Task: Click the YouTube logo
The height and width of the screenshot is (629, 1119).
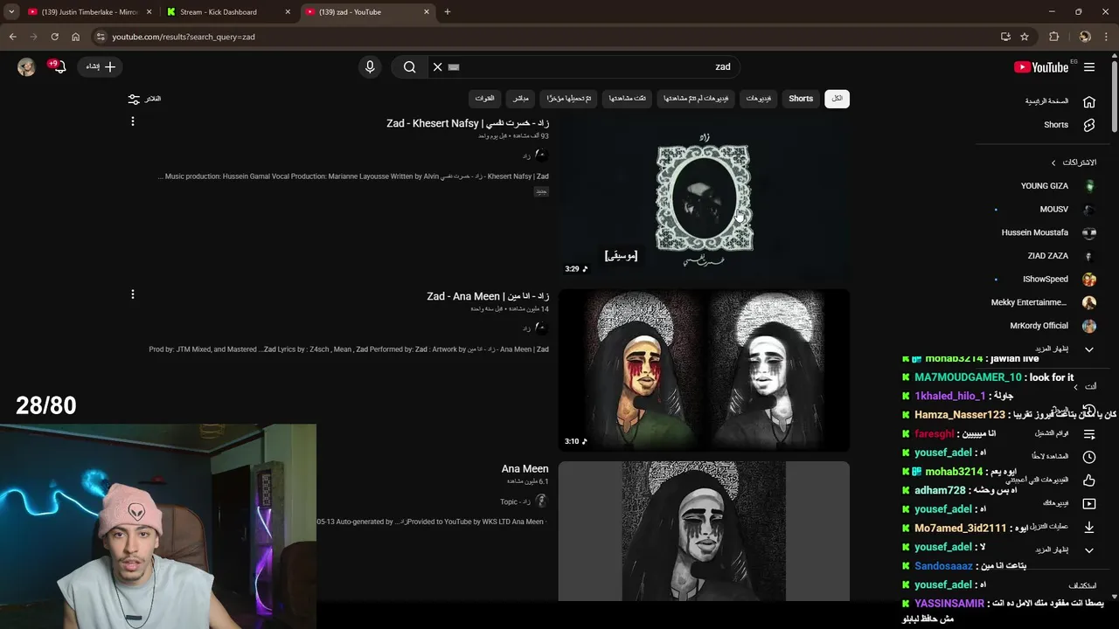Action: [1041, 67]
